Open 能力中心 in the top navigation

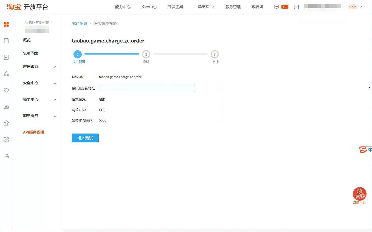(x=123, y=7)
